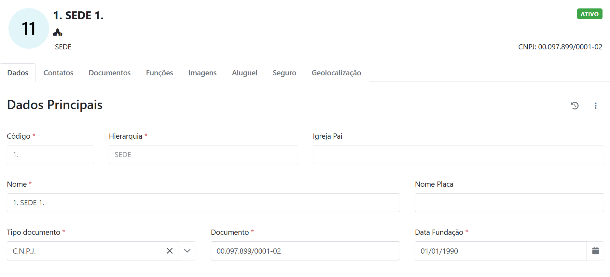Go to the Funções tab
Image resolution: width=610 pixels, height=277 pixels.
point(159,73)
